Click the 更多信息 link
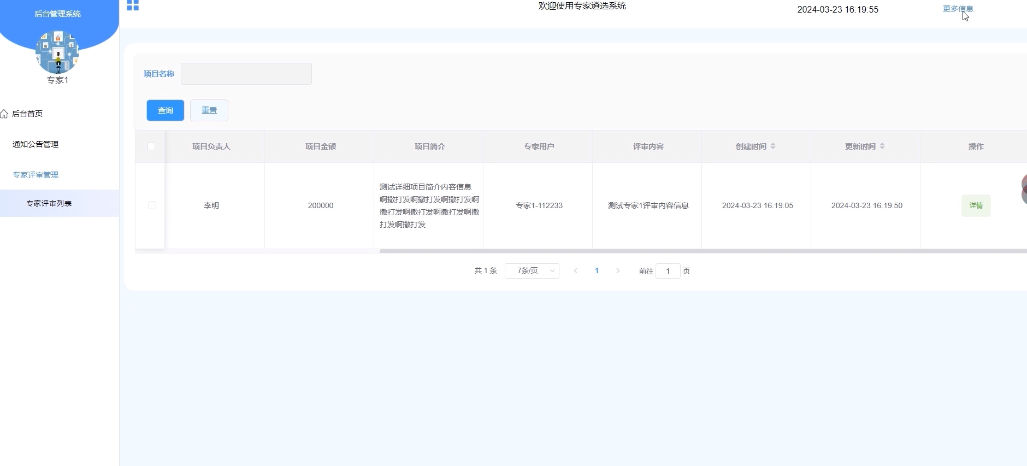This screenshot has width=1027, height=466. (x=958, y=9)
